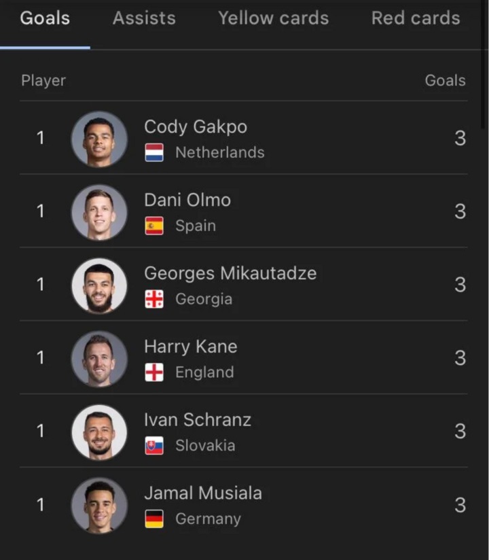The height and width of the screenshot is (560, 489).
Task: Open the Yellow cards tab
Action: coord(273,18)
